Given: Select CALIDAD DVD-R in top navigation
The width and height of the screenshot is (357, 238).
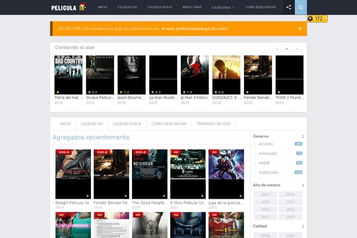Looking at the screenshot, I should (x=159, y=7).
